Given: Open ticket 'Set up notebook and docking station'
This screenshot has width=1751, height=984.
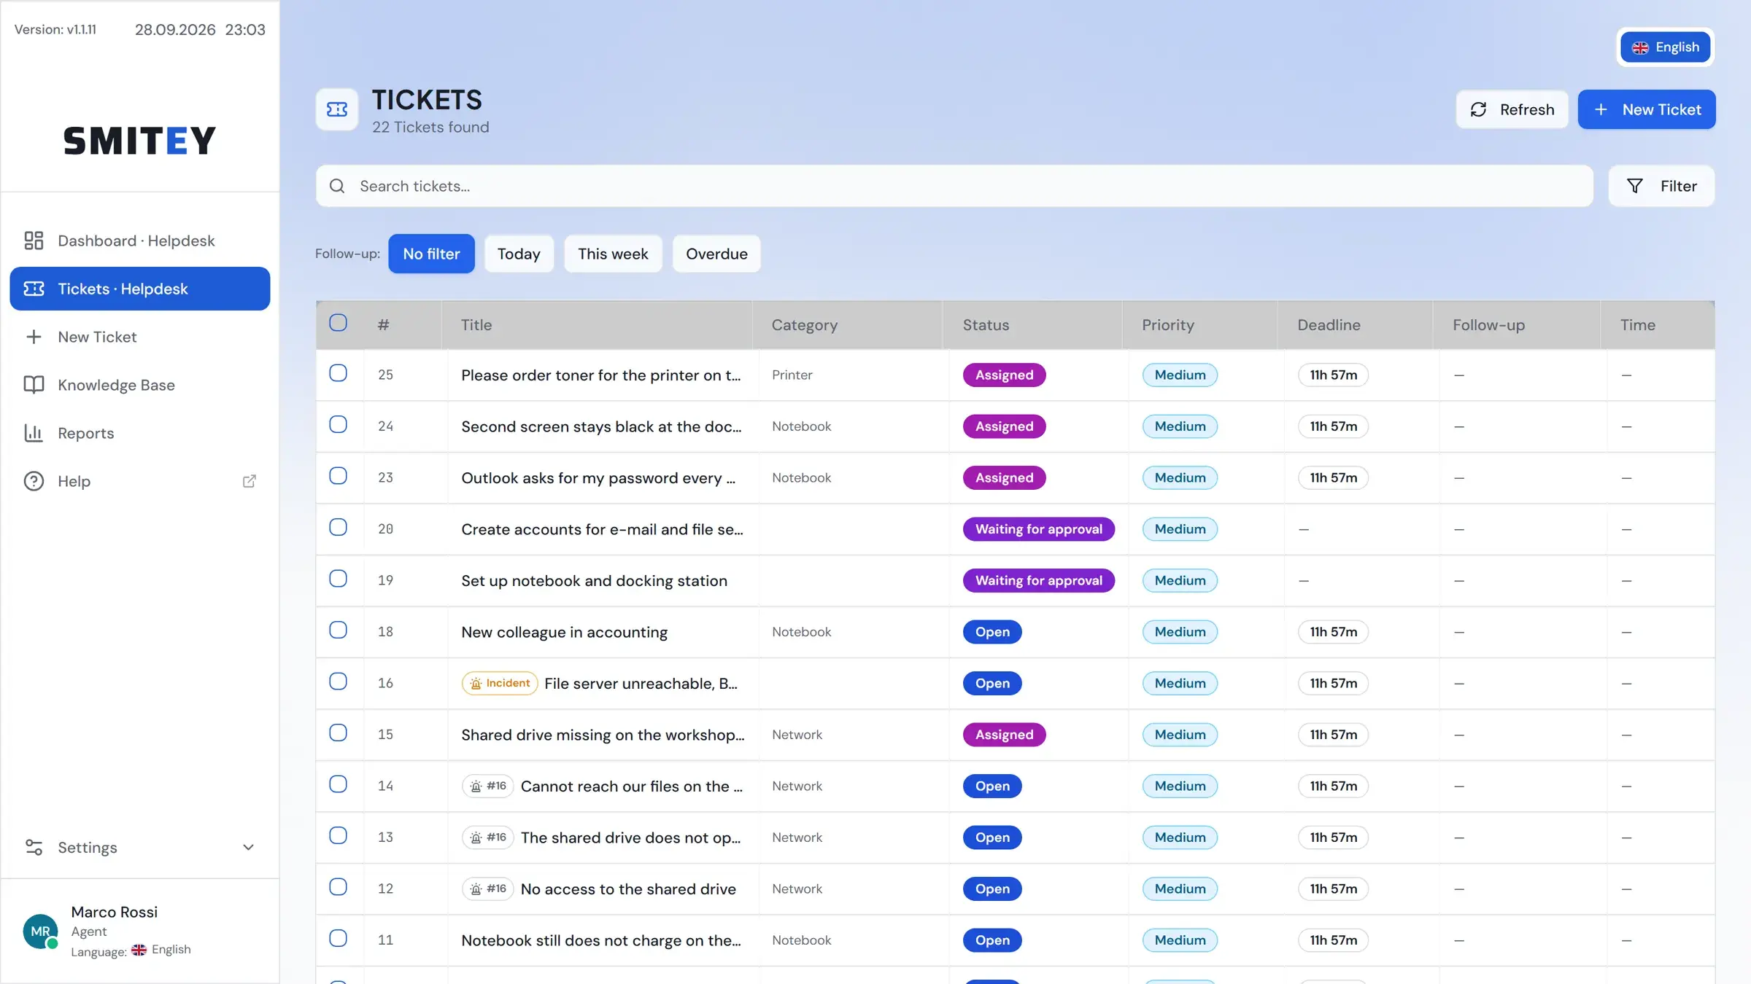Looking at the screenshot, I should 594,581.
